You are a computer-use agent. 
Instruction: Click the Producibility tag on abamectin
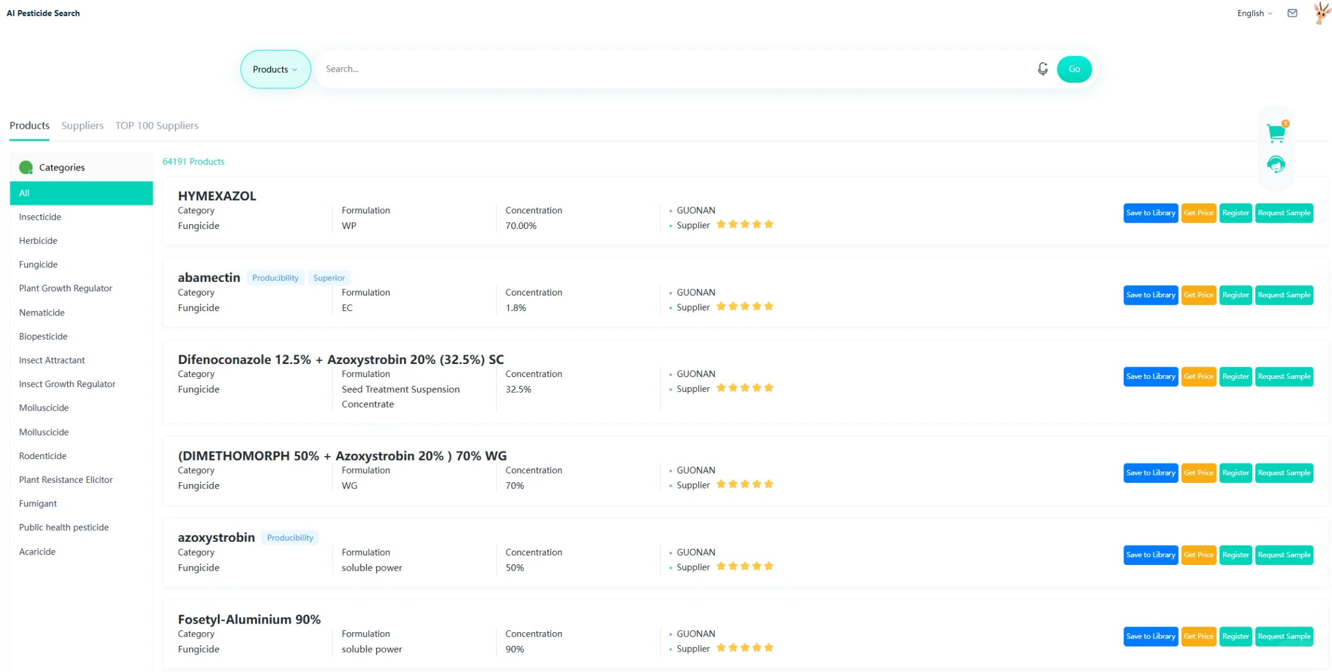pos(275,278)
